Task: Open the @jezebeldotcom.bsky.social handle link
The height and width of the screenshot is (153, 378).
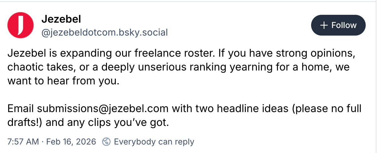Action: coord(104,32)
